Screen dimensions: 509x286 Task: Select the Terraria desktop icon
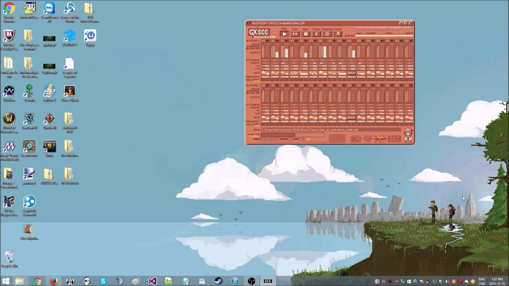pyautogui.click(x=29, y=93)
